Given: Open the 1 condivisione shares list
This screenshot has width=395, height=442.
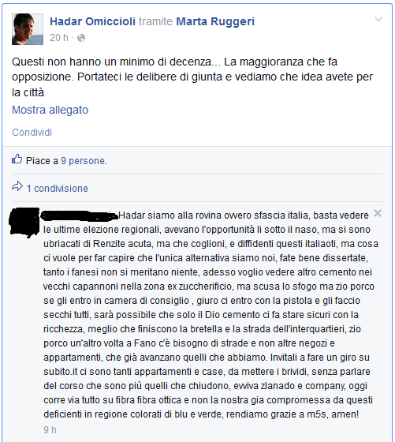Looking at the screenshot, I should pos(57,189).
